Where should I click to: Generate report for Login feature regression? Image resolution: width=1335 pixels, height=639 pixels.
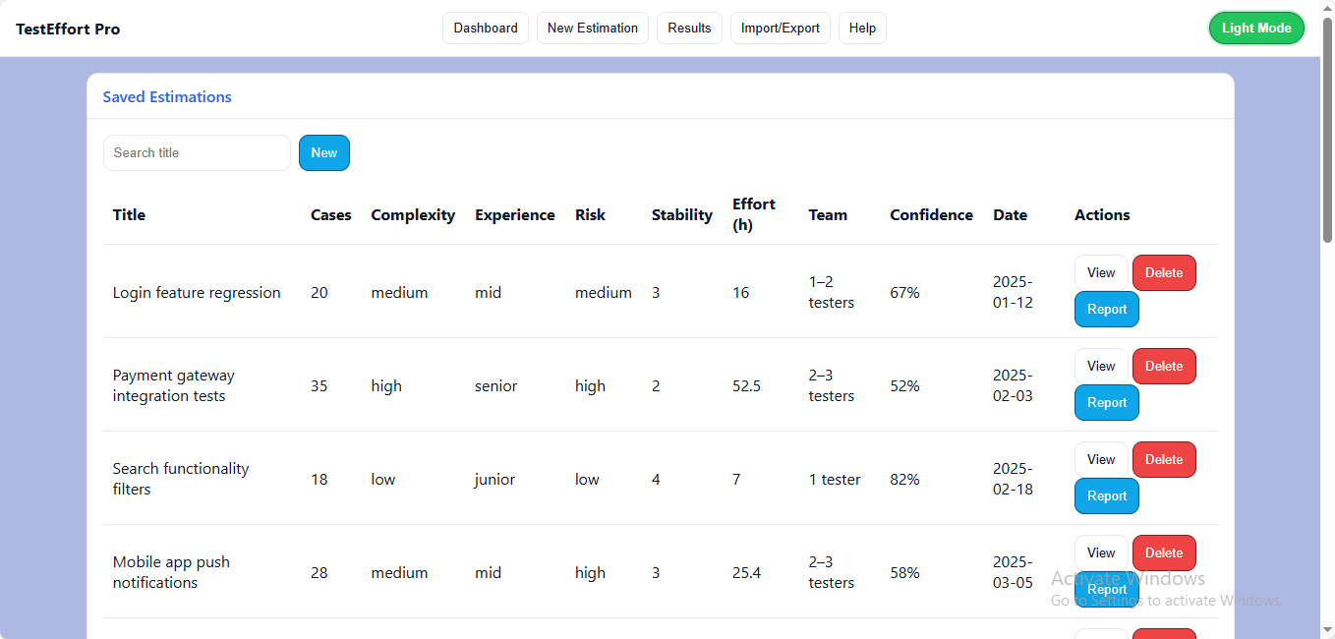point(1106,310)
